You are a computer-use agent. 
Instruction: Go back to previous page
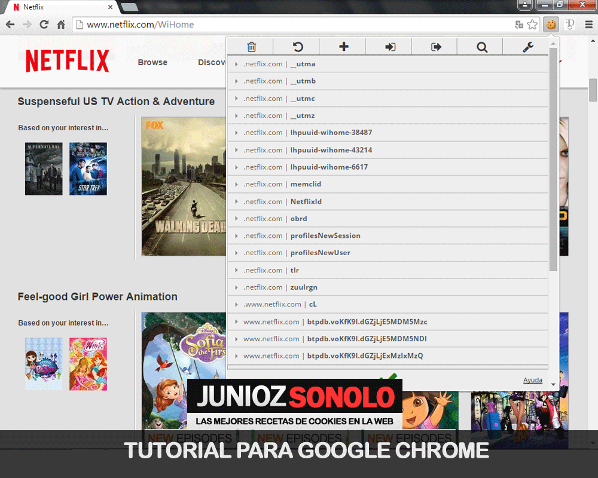[x=10, y=24]
